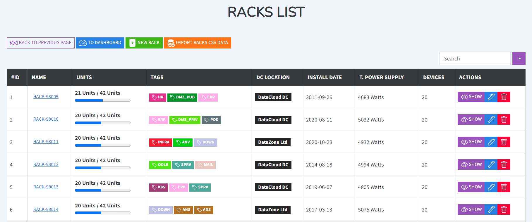This screenshot has height=222, width=532.
Task: Click SHOW button for RACK-98010
Action: click(x=471, y=119)
